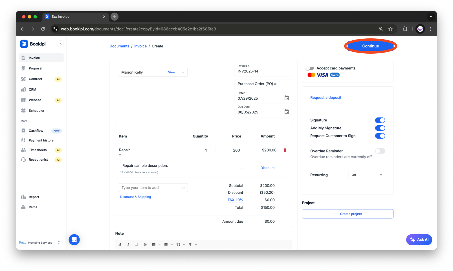Image resolution: width=453 pixels, height=271 pixels.
Task: Collapse the sidebar with the chevron
Action: (x=61, y=43)
